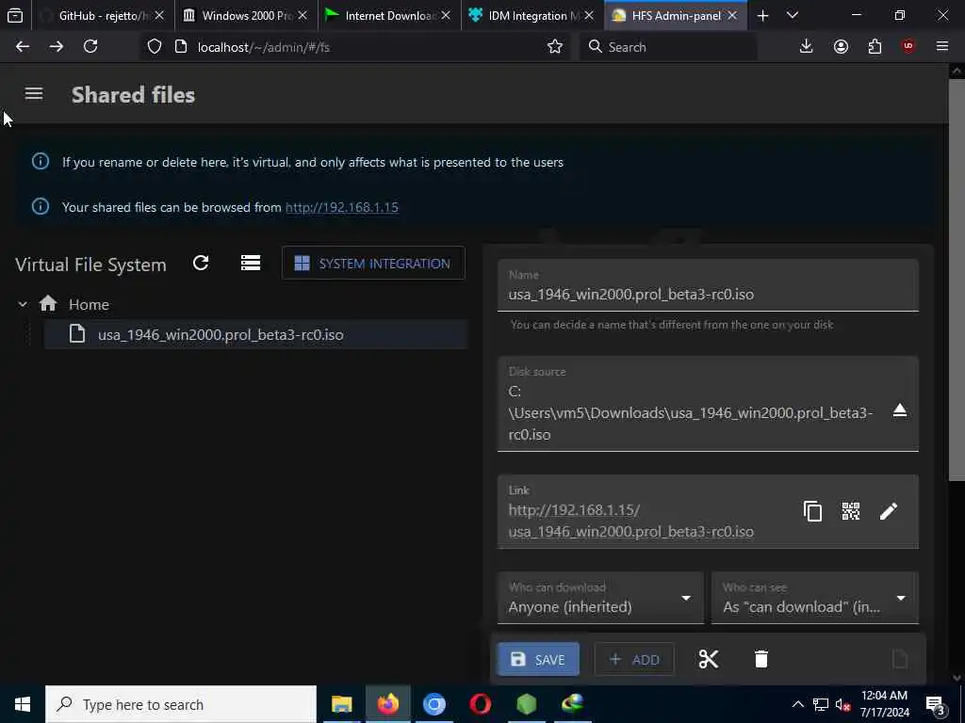Click the uBlock Origin extension icon
The width and height of the screenshot is (965, 723).
tap(908, 46)
